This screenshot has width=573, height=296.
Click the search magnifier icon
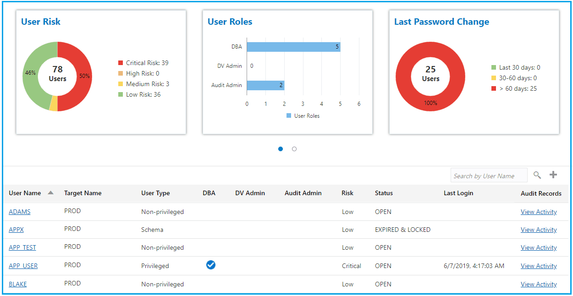(x=537, y=175)
